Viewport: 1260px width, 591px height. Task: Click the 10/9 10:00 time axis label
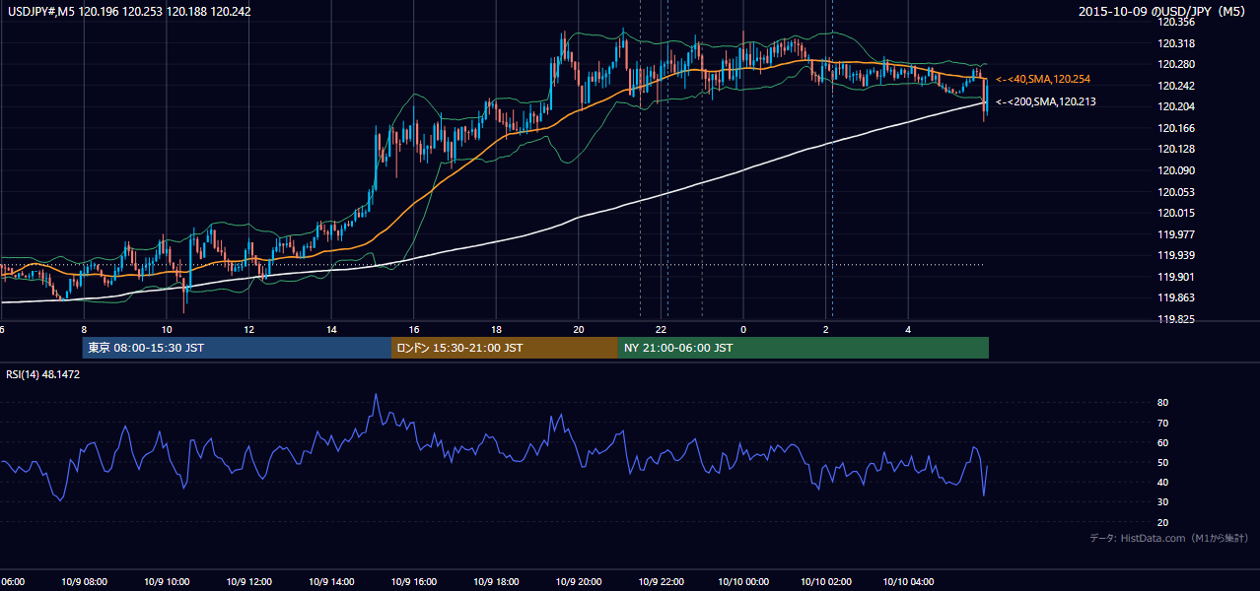[169, 582]
